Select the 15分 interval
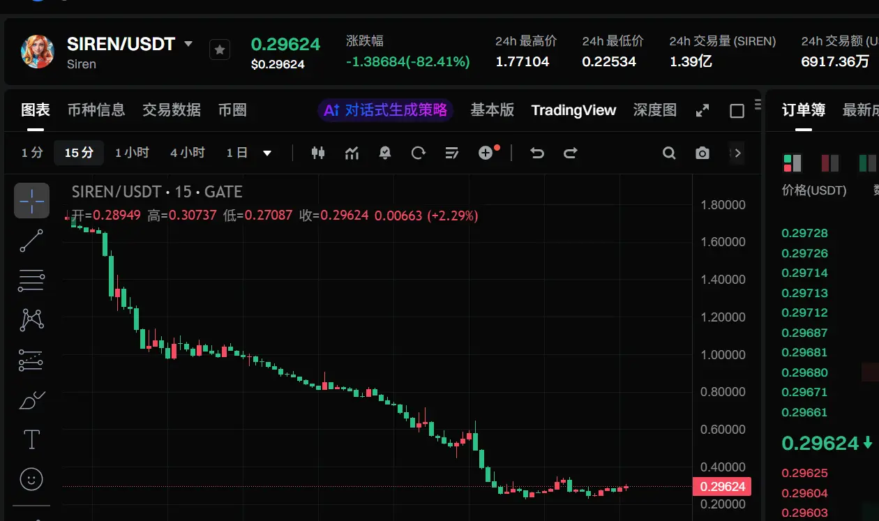The image size is (879, 521). [x=79, y=153]
